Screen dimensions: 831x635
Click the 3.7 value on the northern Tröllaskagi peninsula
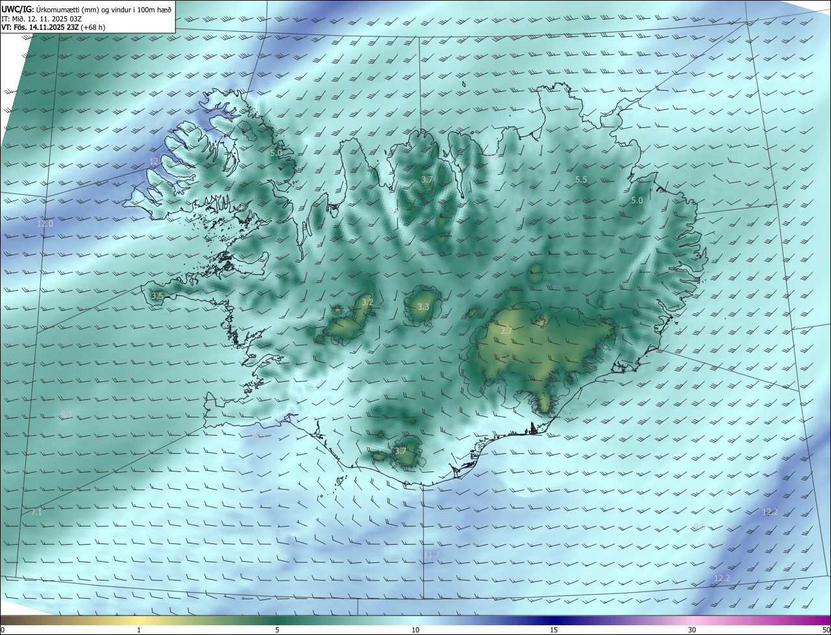tap(427, 179)
